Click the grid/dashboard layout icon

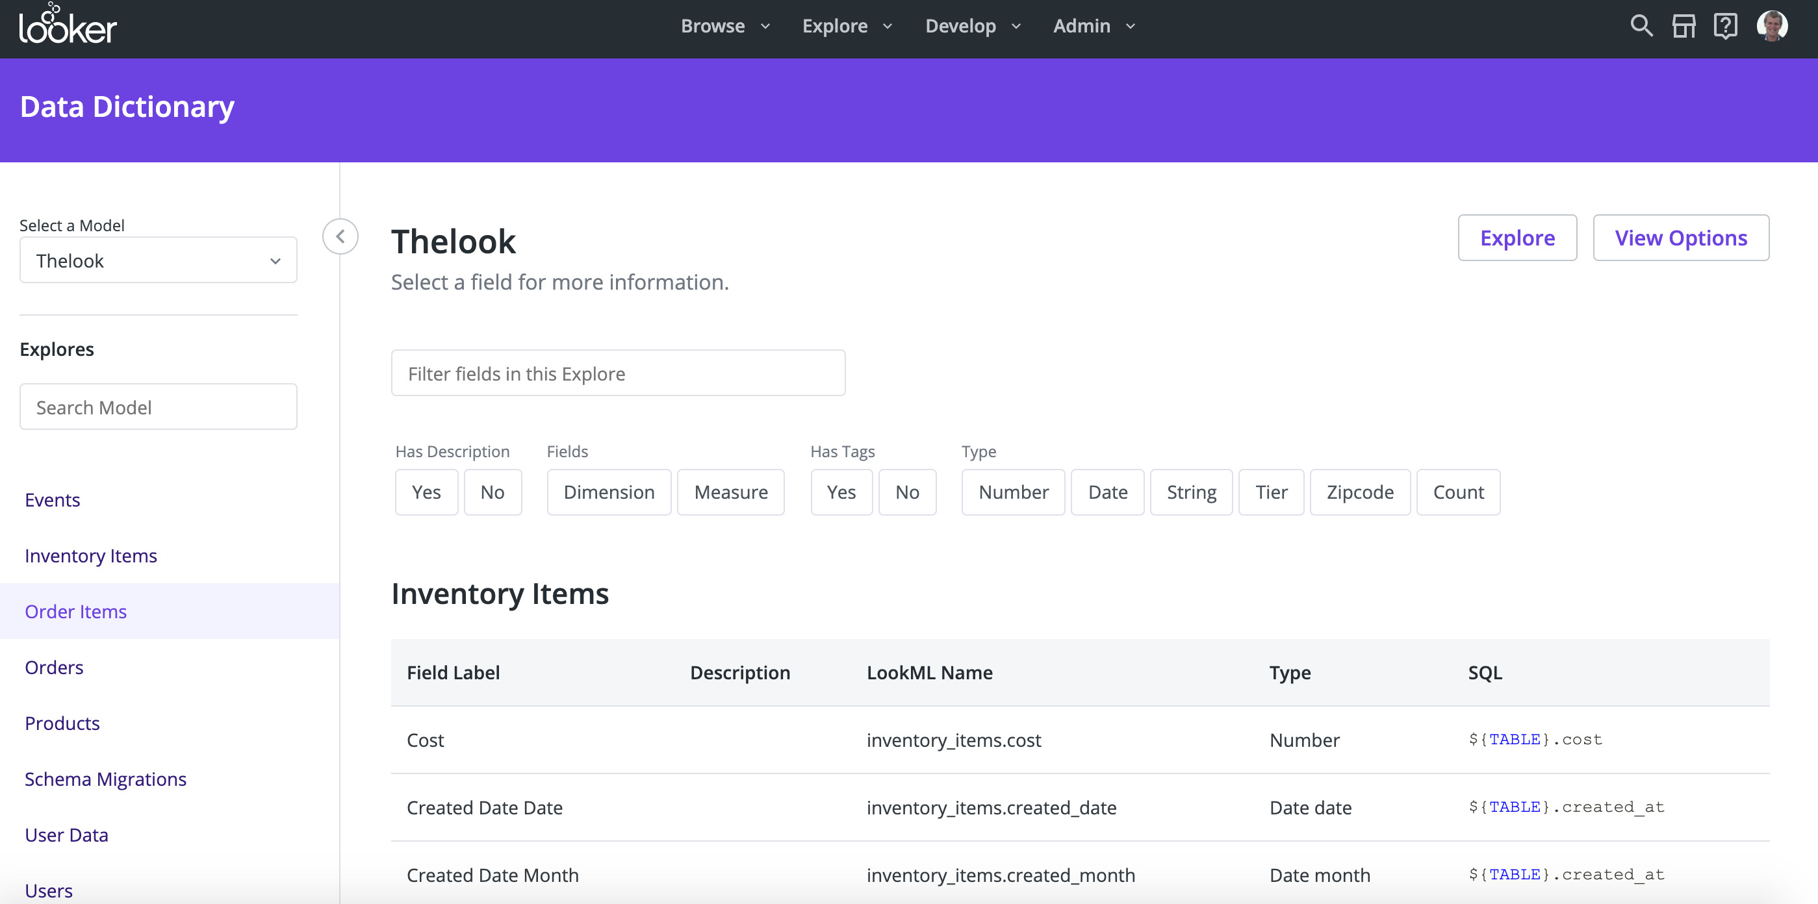tap(1684, 25)
